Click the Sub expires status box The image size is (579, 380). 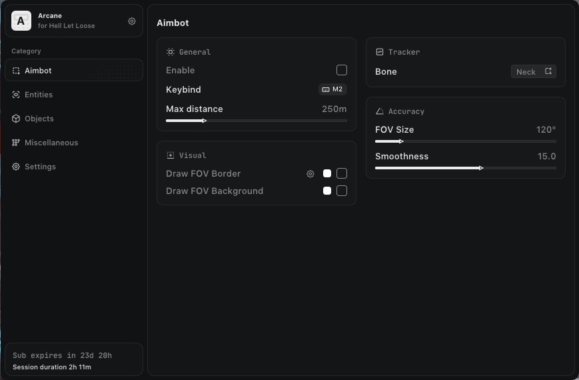tap(73, 359)
